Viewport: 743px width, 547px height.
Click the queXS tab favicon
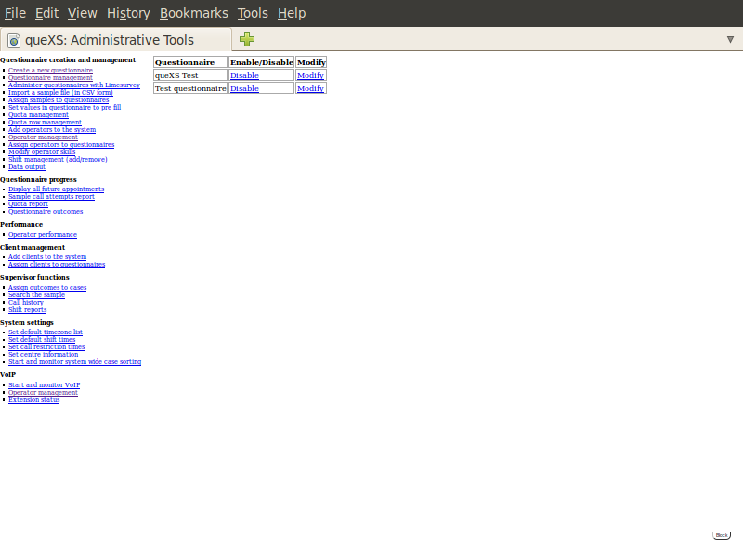(14, 40)
